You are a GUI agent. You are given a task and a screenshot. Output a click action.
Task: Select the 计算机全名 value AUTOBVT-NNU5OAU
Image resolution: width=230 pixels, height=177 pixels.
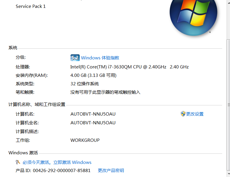coord(93,123)
